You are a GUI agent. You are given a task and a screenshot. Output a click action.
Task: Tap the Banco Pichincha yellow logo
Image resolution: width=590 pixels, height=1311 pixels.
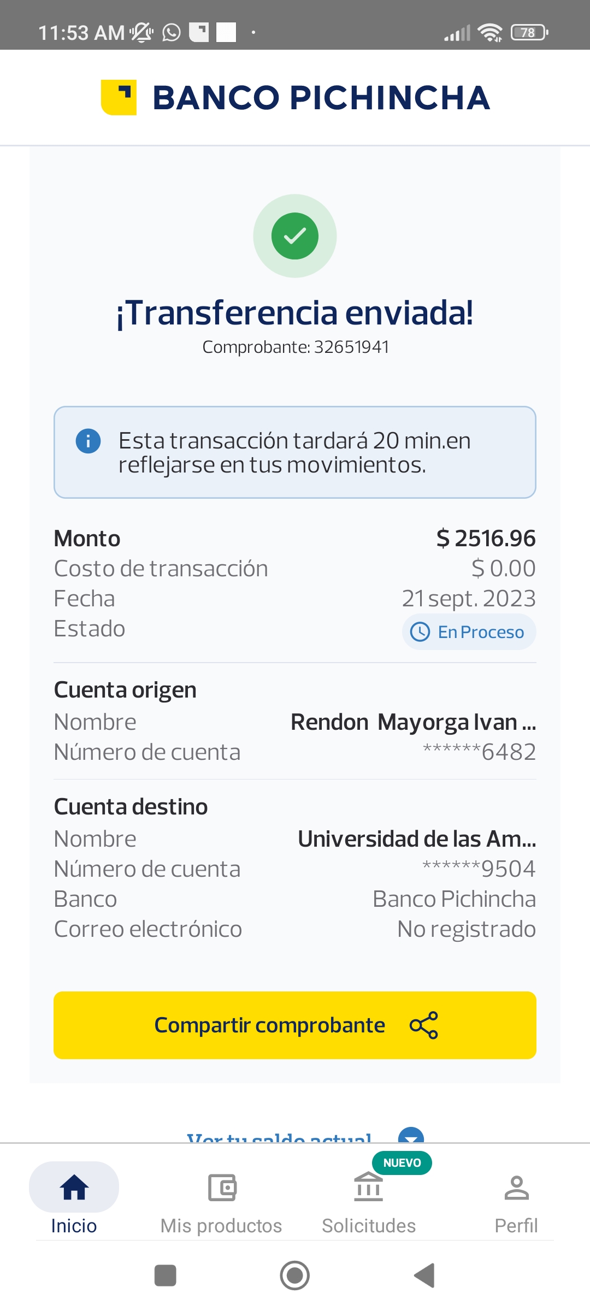119,98
